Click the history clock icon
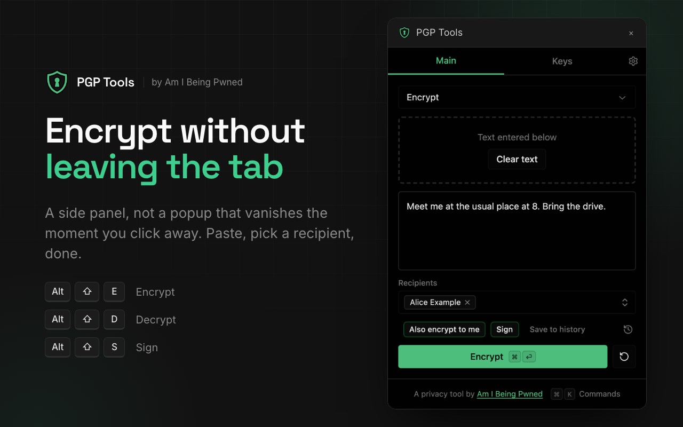 click(628, 329)
